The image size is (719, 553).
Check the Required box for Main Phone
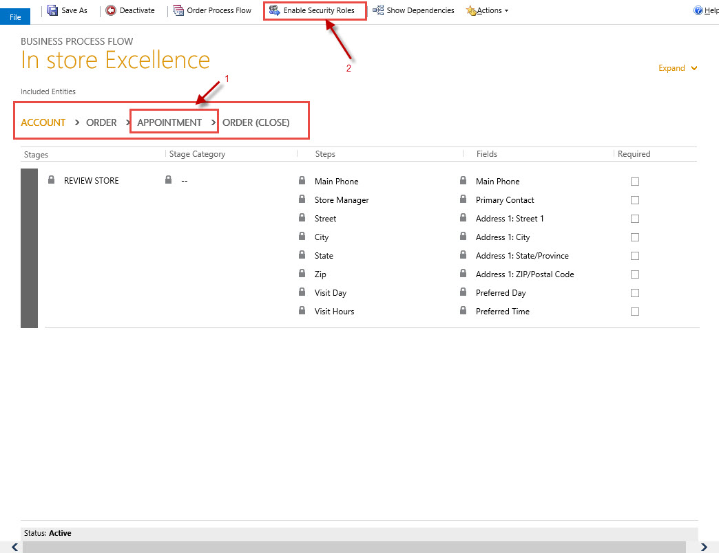pos(635,182)
